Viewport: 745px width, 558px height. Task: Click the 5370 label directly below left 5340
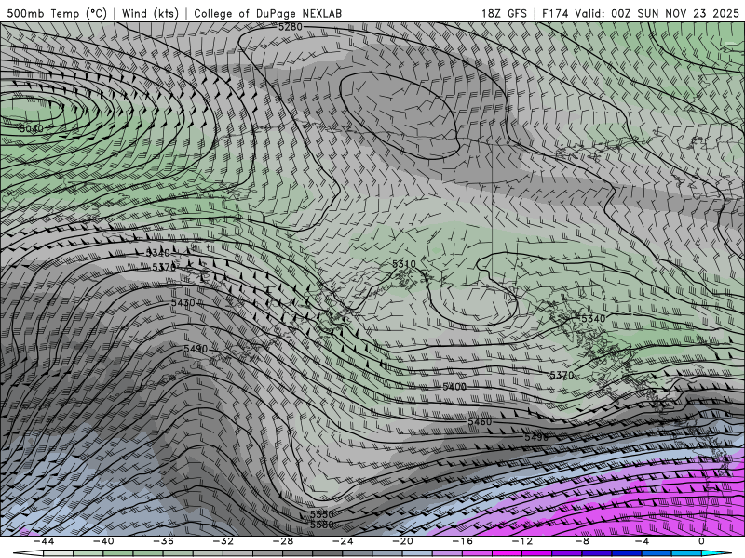(164, 267)
